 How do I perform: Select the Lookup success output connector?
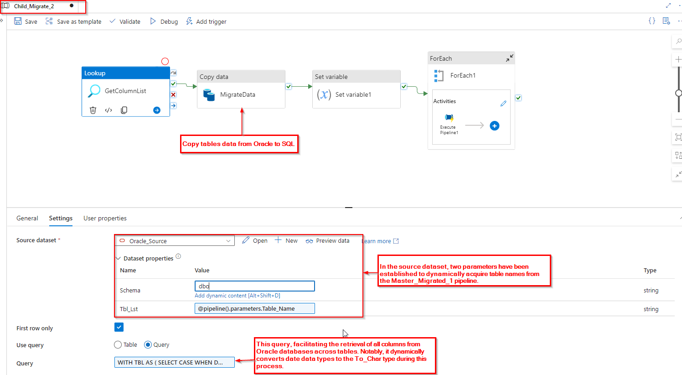[173, 83]
